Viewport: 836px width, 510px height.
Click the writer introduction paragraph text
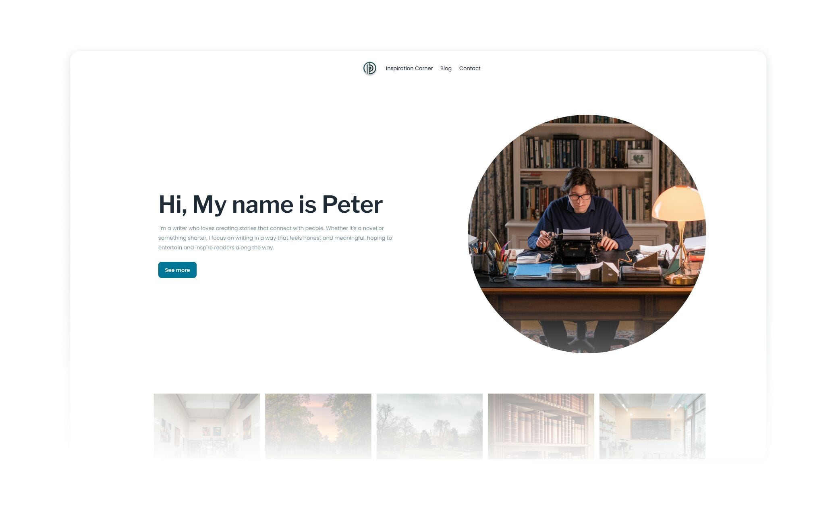tap(275, 238)
